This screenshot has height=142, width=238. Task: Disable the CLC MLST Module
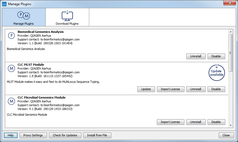tap(216, 89)
